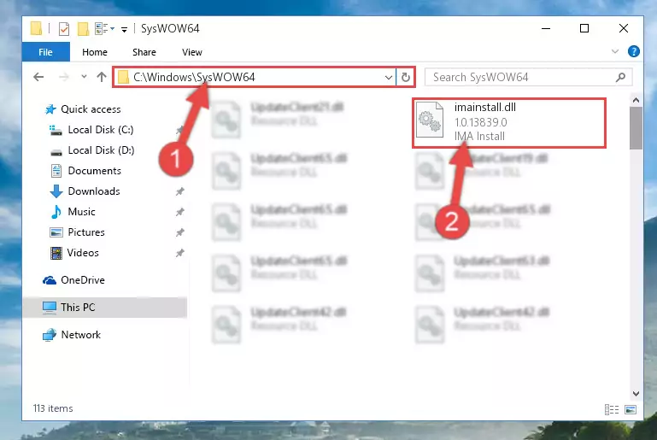Go forward with the forward arrow
Viewport: 657px width, 440px height.
64,77
